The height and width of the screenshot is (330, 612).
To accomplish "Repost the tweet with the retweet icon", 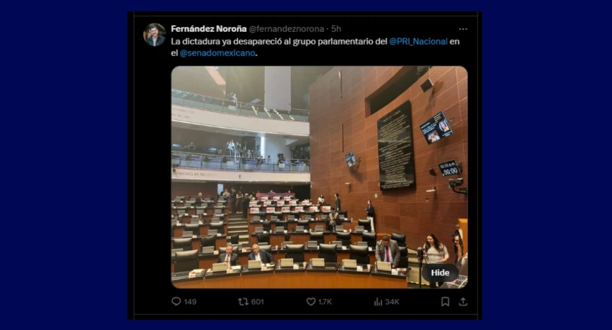I will coord(243,301).
